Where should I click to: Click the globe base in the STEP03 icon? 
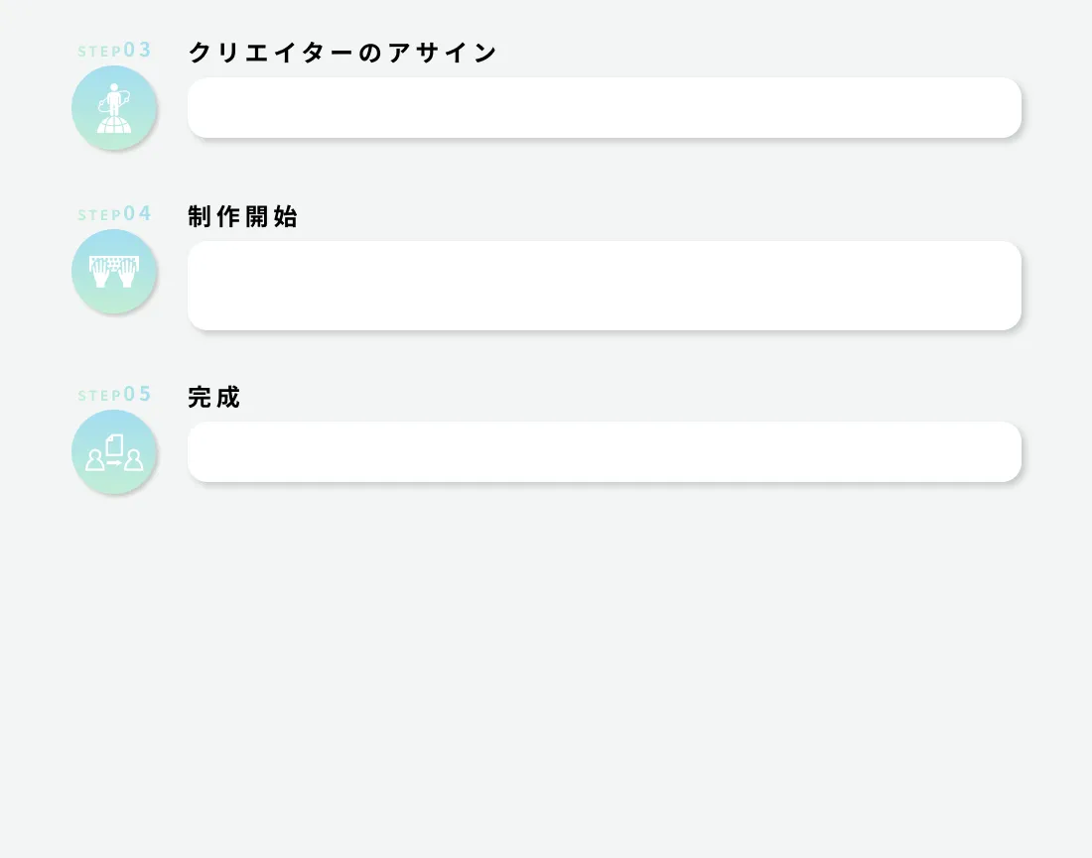[114, 125]
